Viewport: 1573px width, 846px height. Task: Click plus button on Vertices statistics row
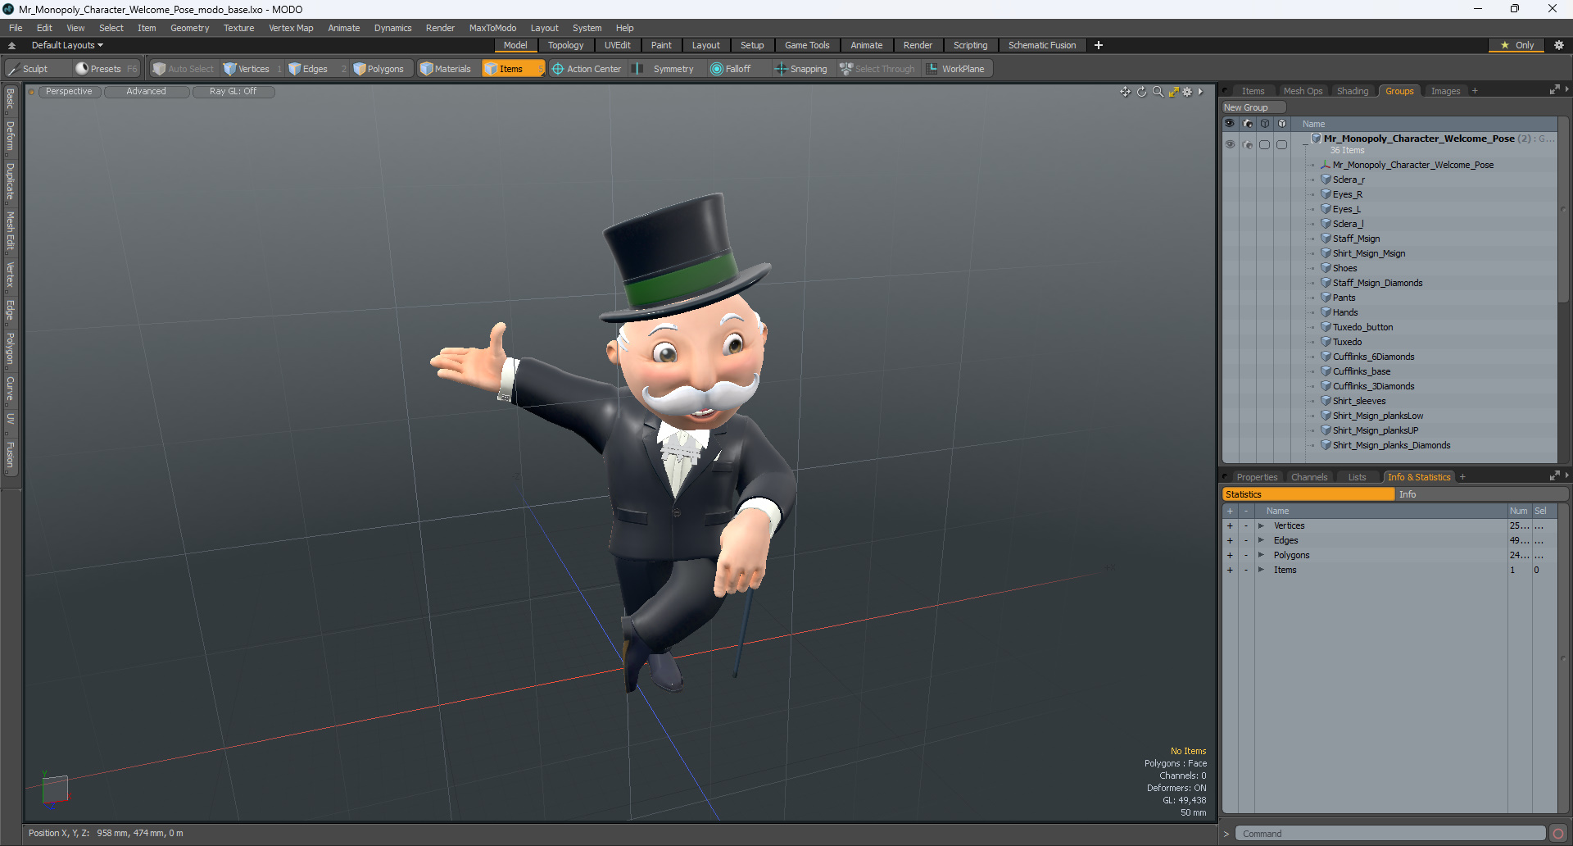(x=1230, y=525)
